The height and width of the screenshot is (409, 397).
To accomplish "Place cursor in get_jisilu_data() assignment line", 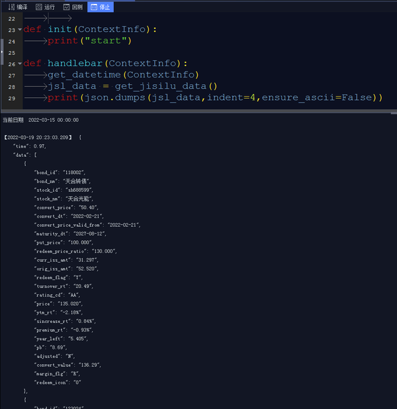I will [x=132, y=86].
